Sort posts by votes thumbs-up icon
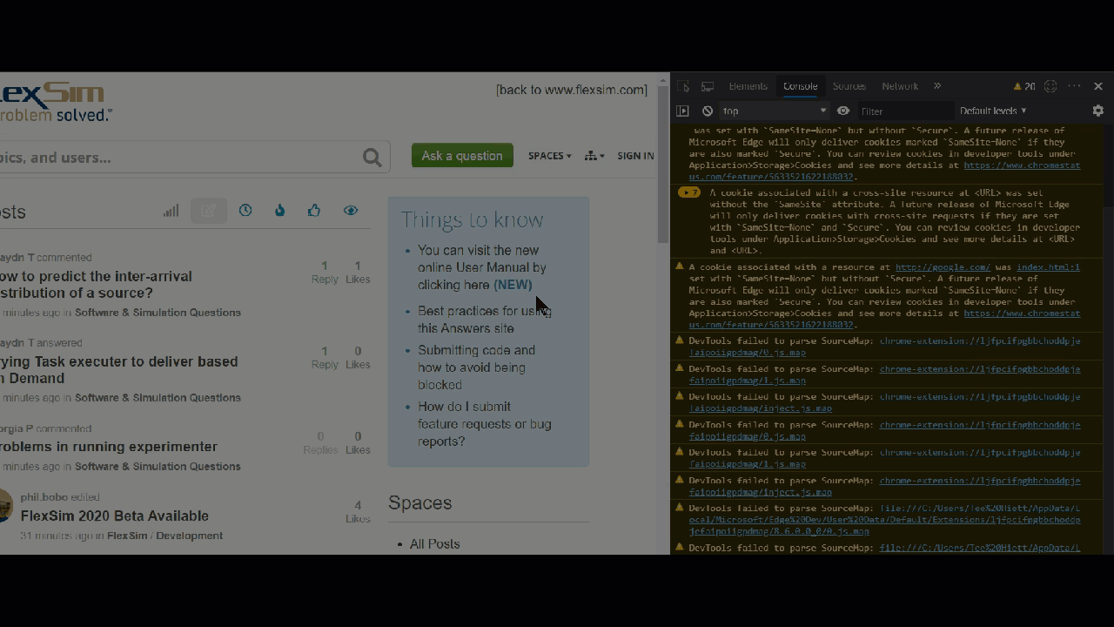Screen dimensions: 1114x627 point(314,211)
